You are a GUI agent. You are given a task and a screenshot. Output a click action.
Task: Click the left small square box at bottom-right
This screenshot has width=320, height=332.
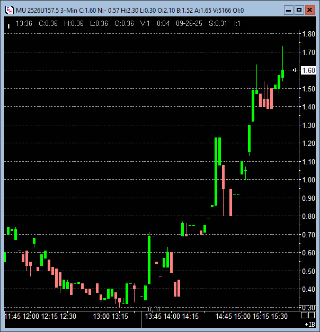pyautogui.click(x=305, y=315)
